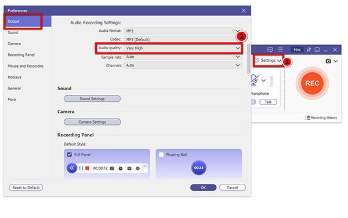Click the red stop icon in panel preview

(88, 168)
